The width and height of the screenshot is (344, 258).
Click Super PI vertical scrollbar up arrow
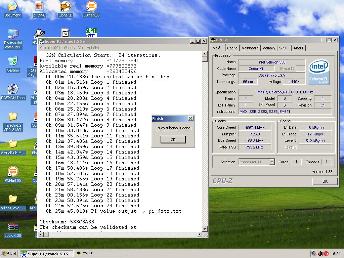click(205, 54)
